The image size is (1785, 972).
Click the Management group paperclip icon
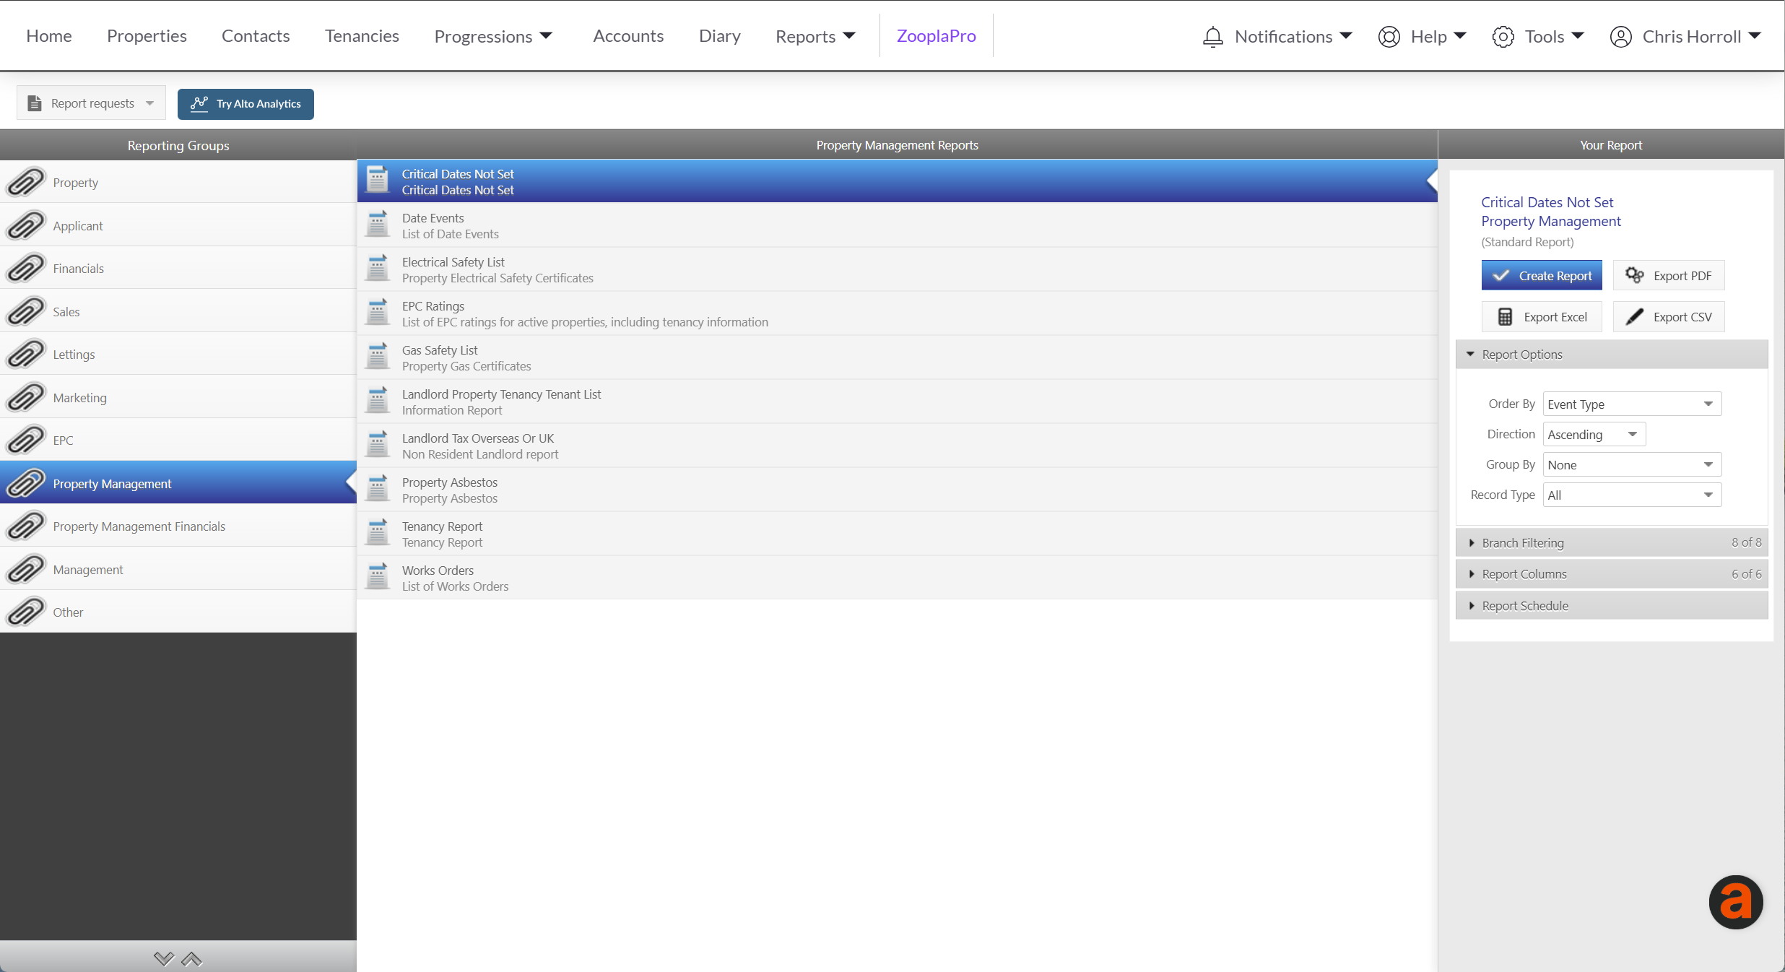click(26, 569)
